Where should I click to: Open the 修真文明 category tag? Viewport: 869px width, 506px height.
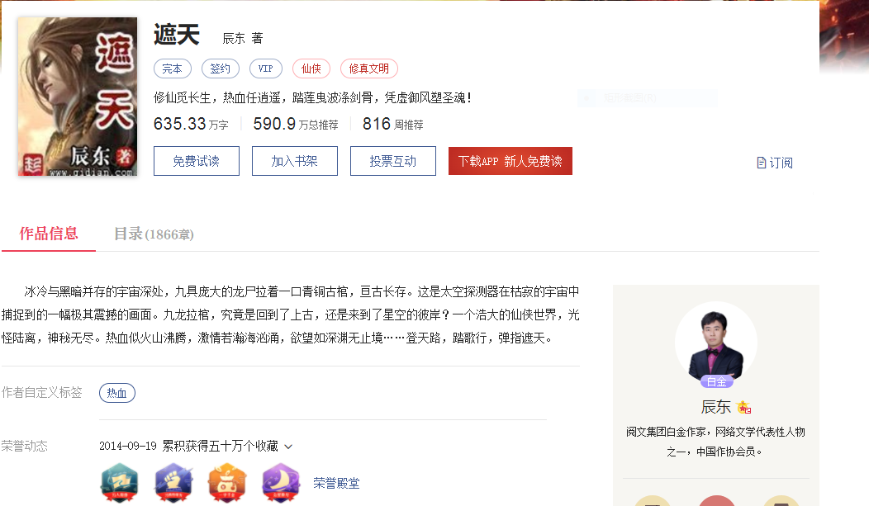(368, 69)
